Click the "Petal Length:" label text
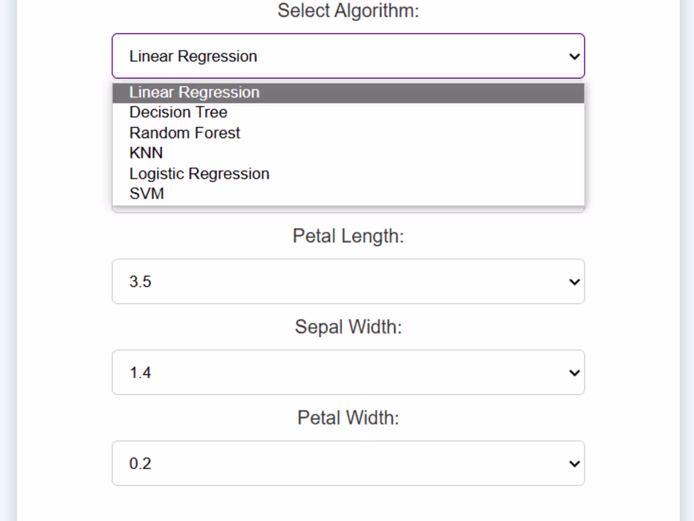Image resolution: width=694 pixels, height=521 pixels. click(x=348, y=236)
